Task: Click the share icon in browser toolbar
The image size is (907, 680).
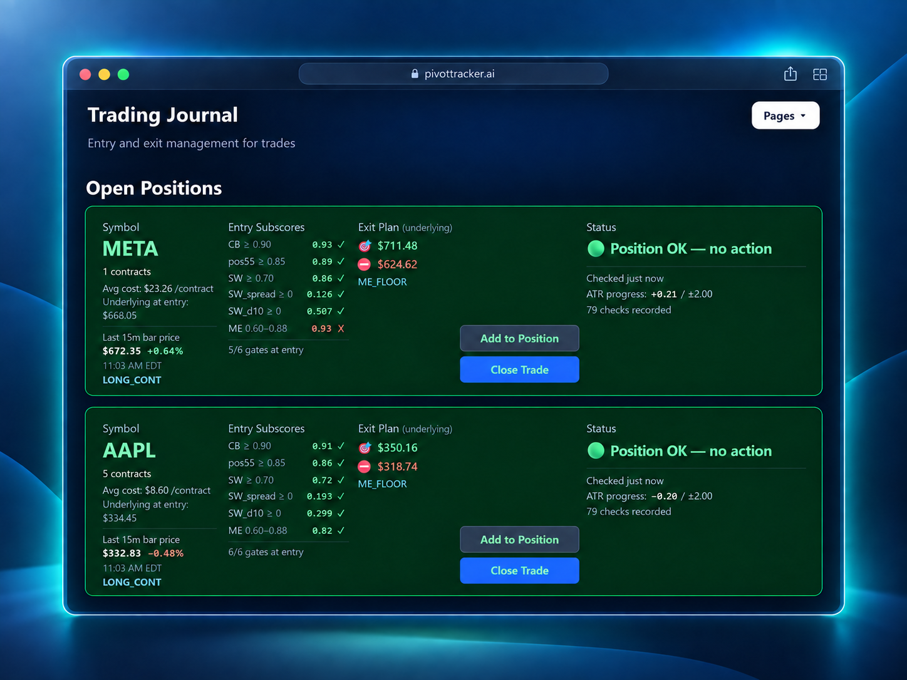Action: pos(790,74)
